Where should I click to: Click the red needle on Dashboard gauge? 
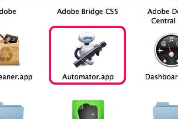[170, 49]
